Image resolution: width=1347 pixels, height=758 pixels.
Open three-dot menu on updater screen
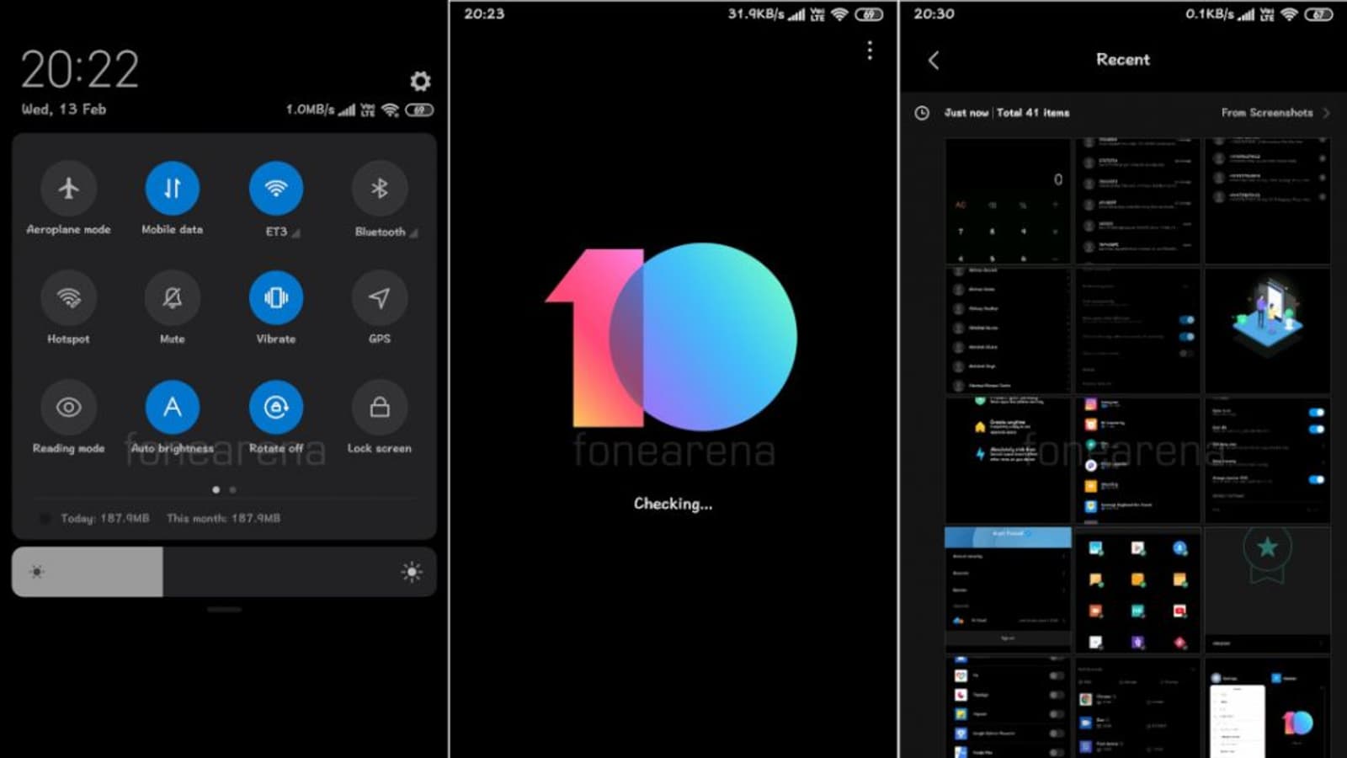tap(870, 51)
